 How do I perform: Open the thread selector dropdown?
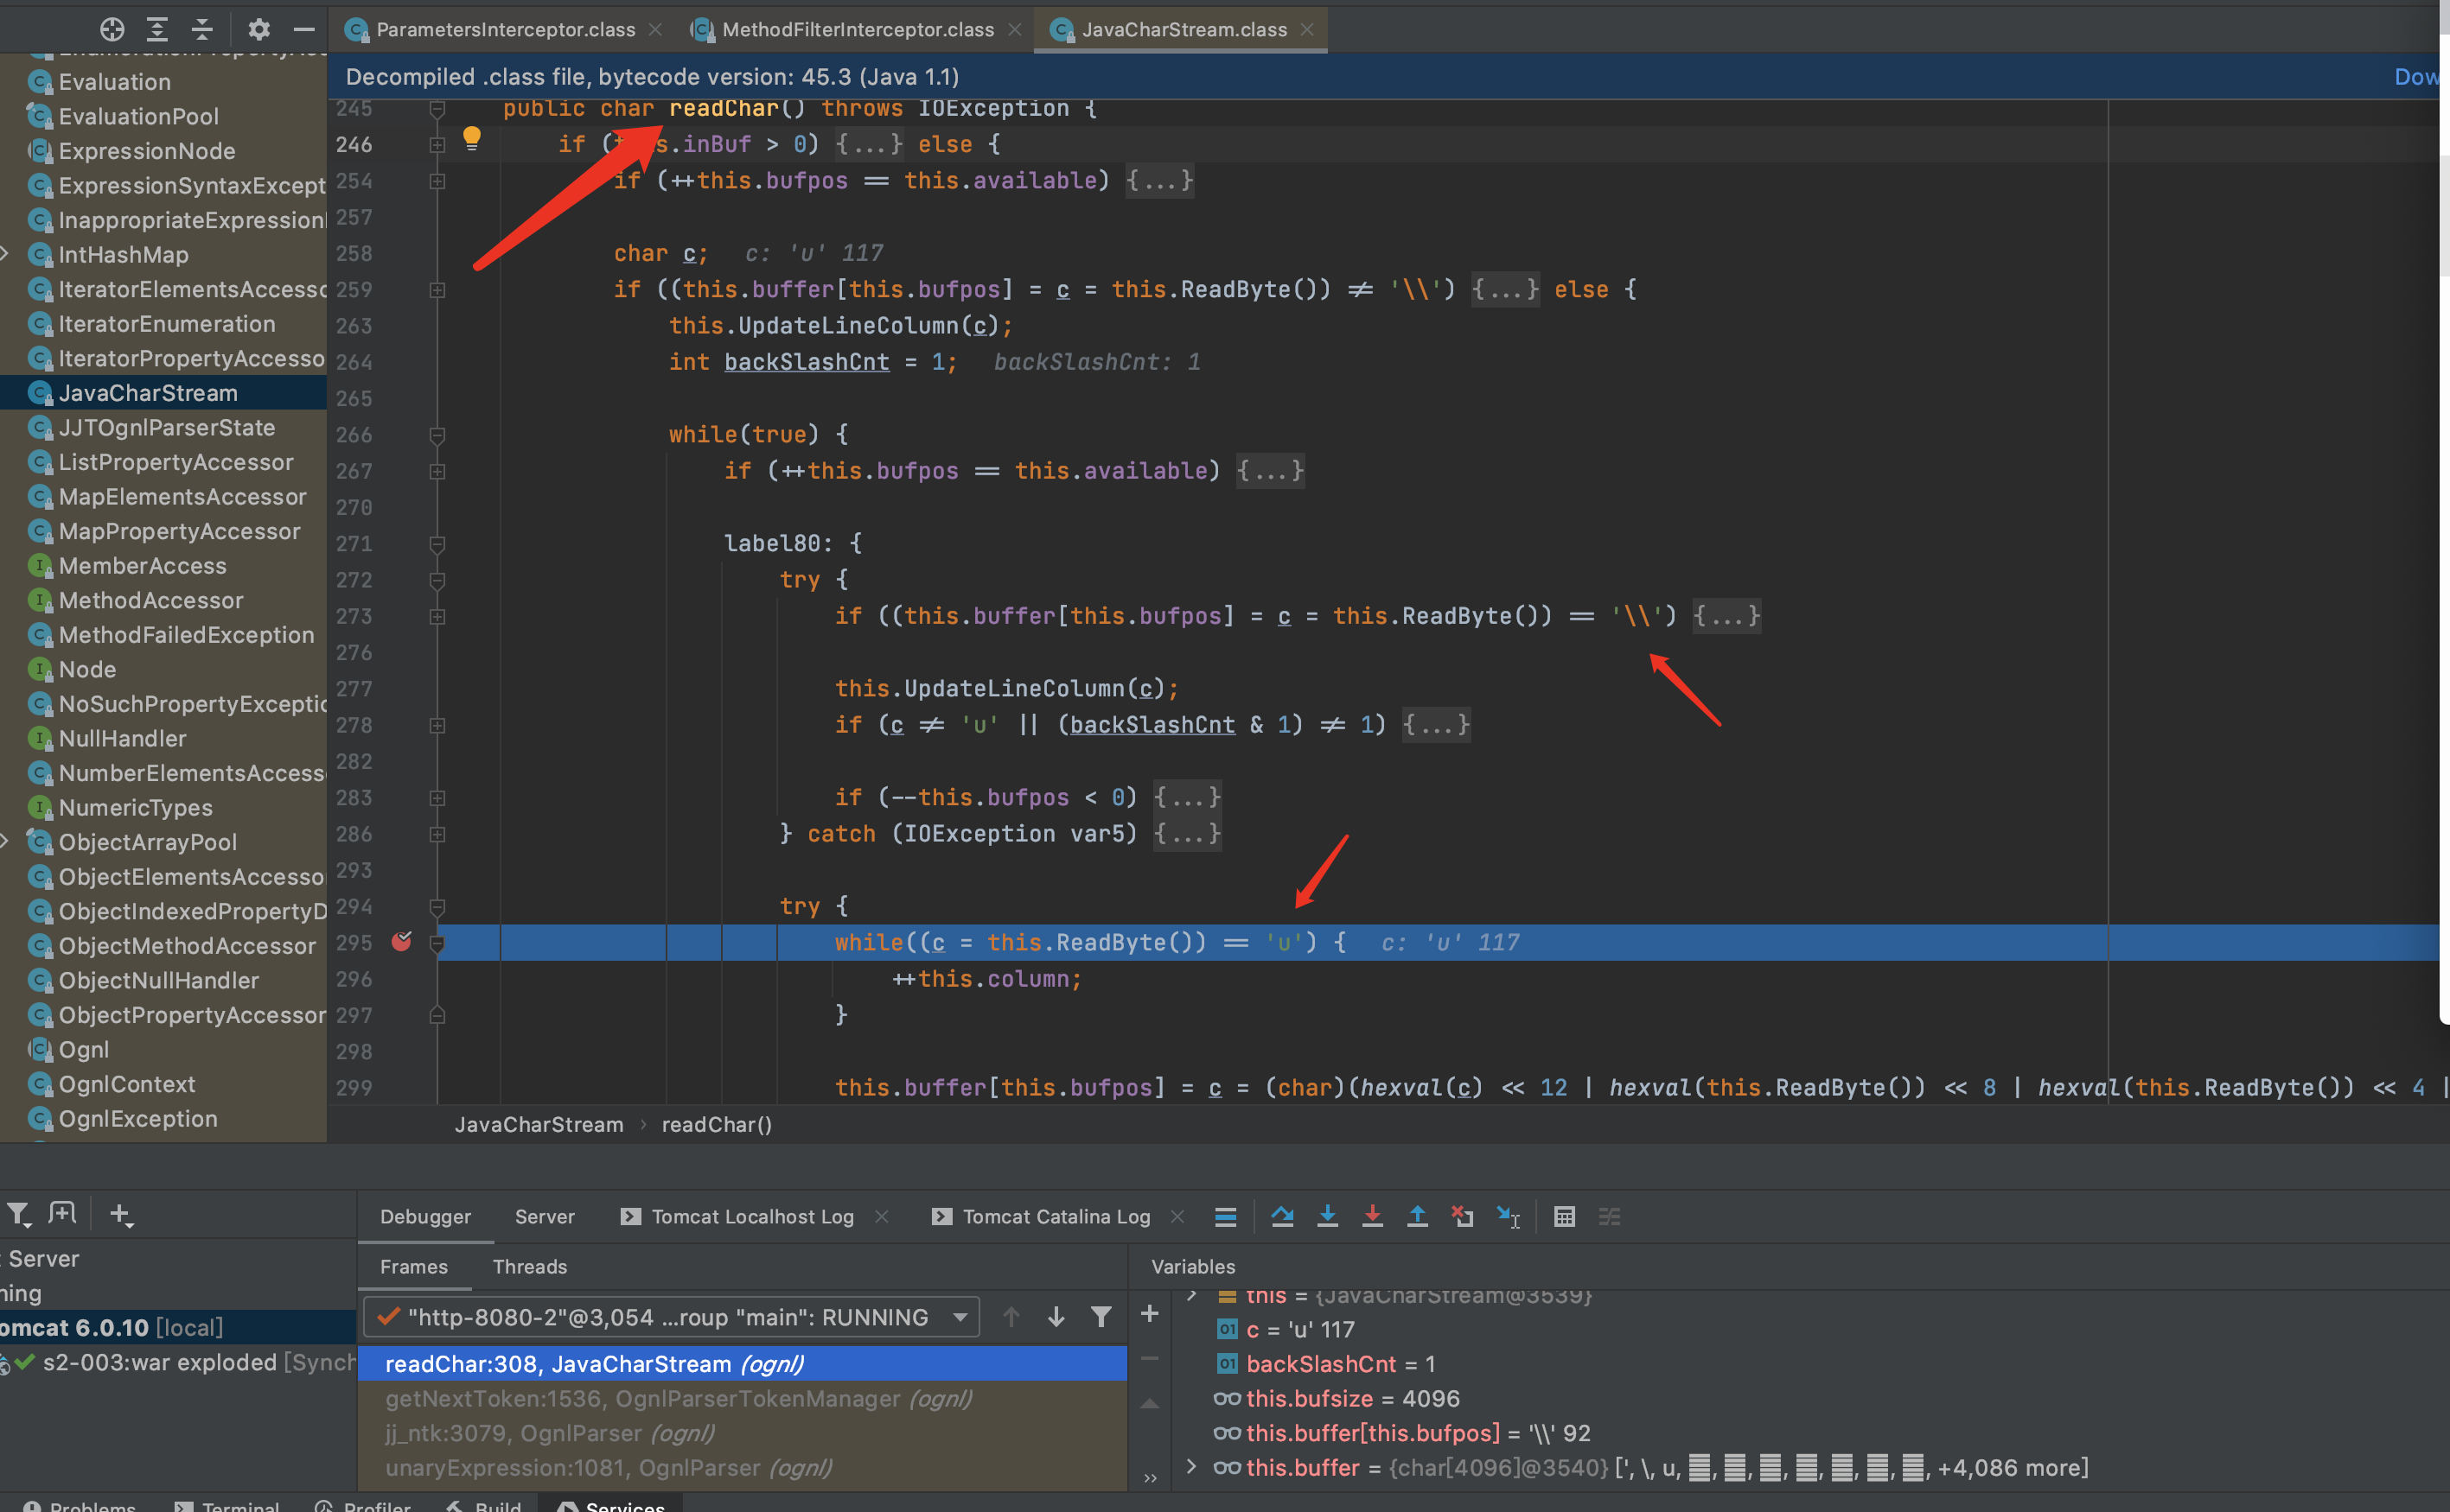pos(671,1316)
